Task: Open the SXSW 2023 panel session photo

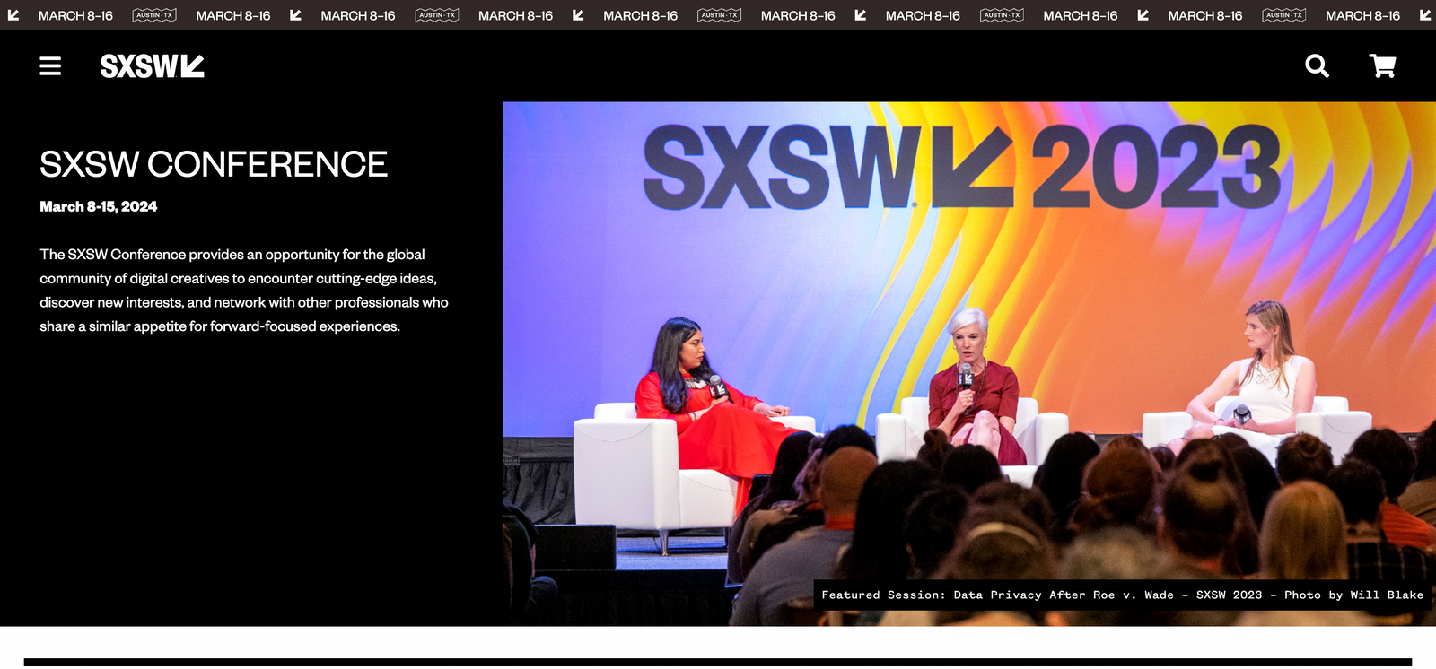Action: click(969, 363)
